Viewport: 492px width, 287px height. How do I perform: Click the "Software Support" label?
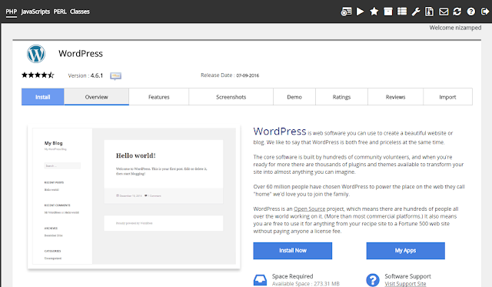point(407,276)
